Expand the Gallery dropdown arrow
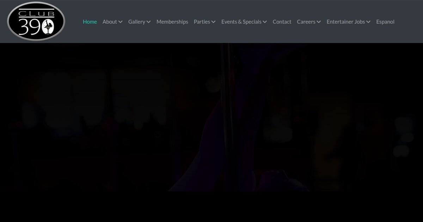Image resolution: width=423 pixels, height=222 pixels. [x=149, y=22]
